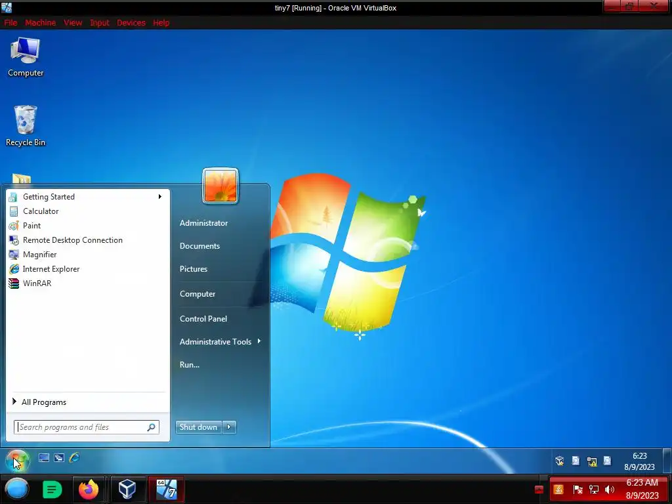Click the tiny7 VM host taskbar button
Image resolution: width=672 pixels, height=504 pixels.
(x=166, y=489)
